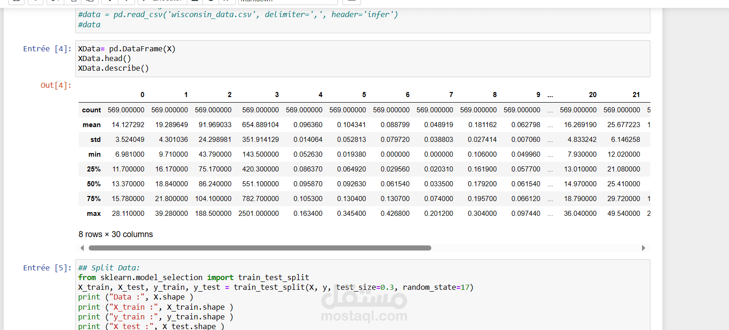Click the 'mean' row label
This screenshot has height=330, width=729.
[92, 125]
